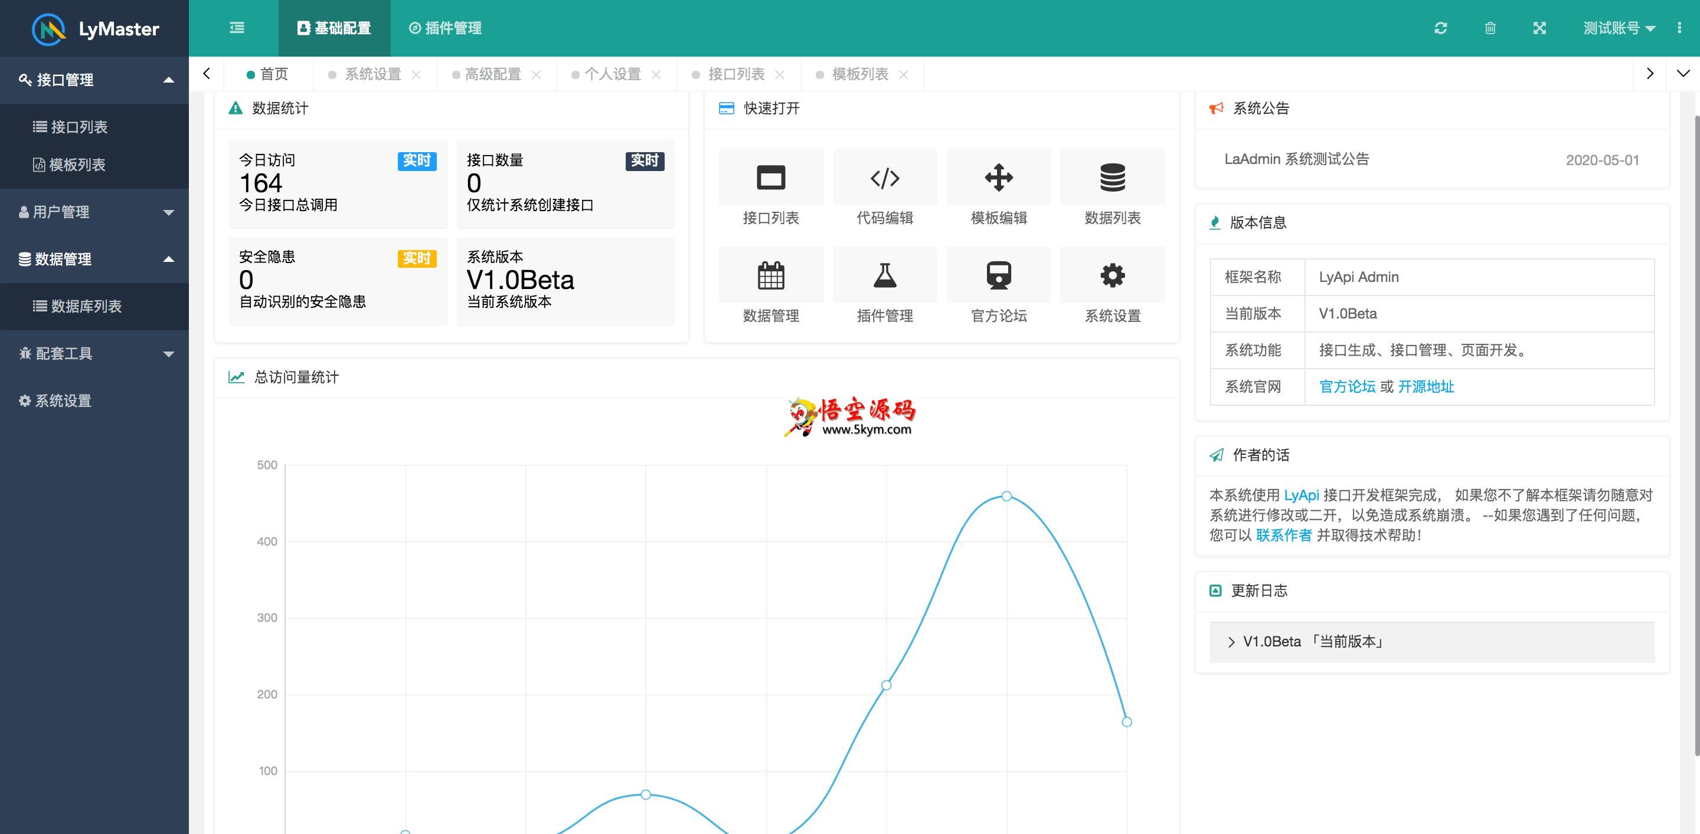Viewport: 1700px width, 834px height.
Task: Open the 接口列表 quick-open window icon
Action: tap(771, 178)
